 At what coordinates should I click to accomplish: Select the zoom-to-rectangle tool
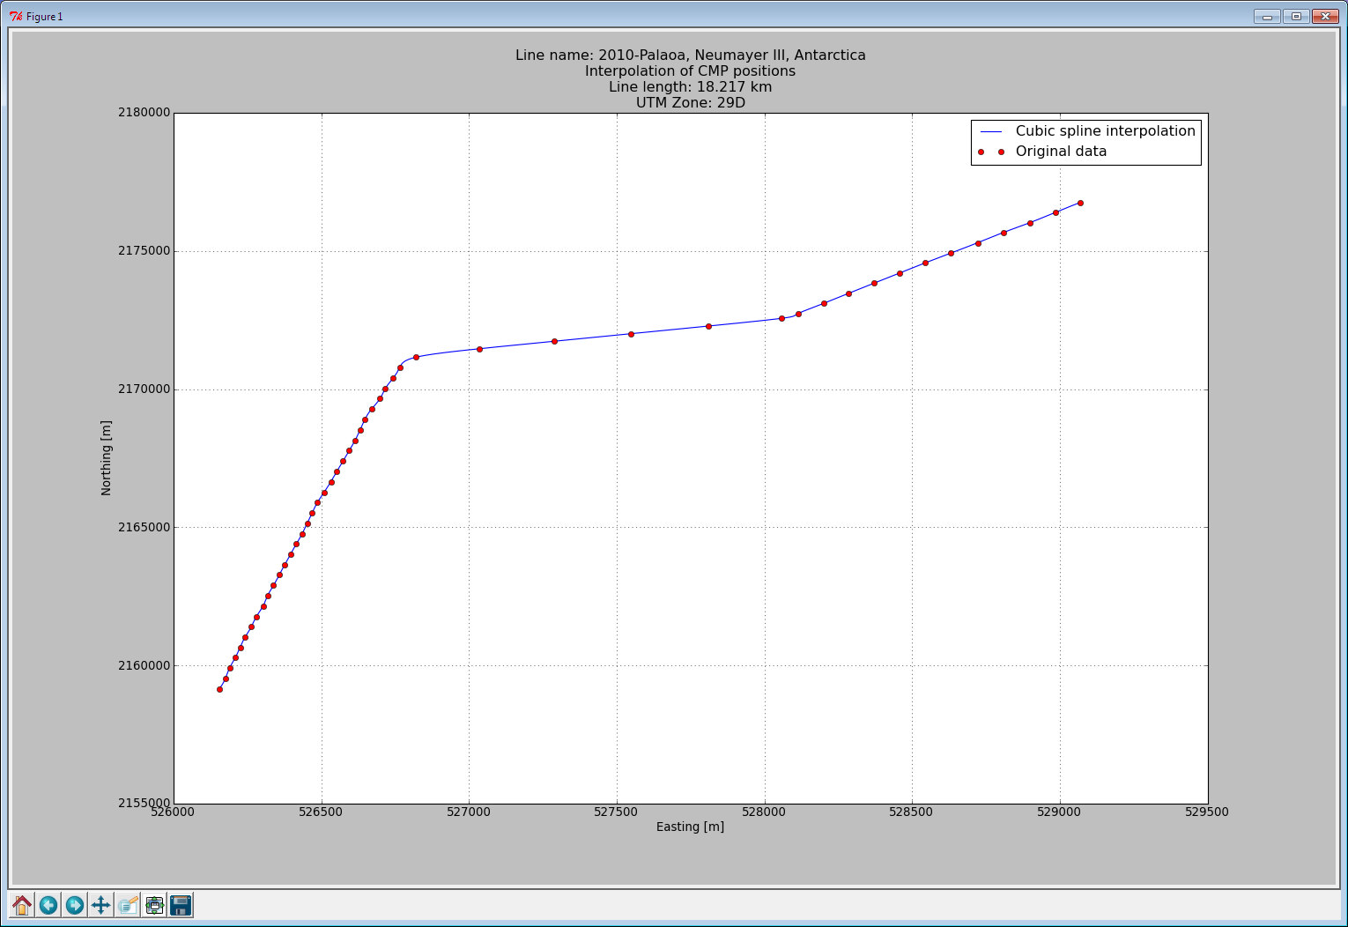coord(128,905)
